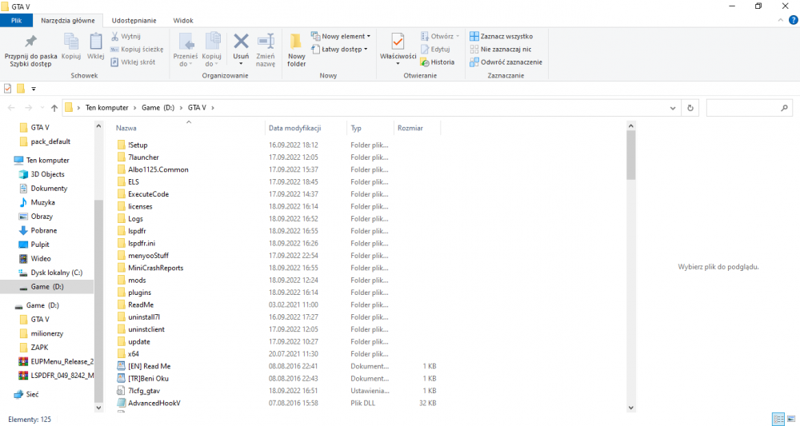Open Customize Quick Access Toolbar arrow
The height and width of the screenshot is (426, 800).
click(34, 89)
